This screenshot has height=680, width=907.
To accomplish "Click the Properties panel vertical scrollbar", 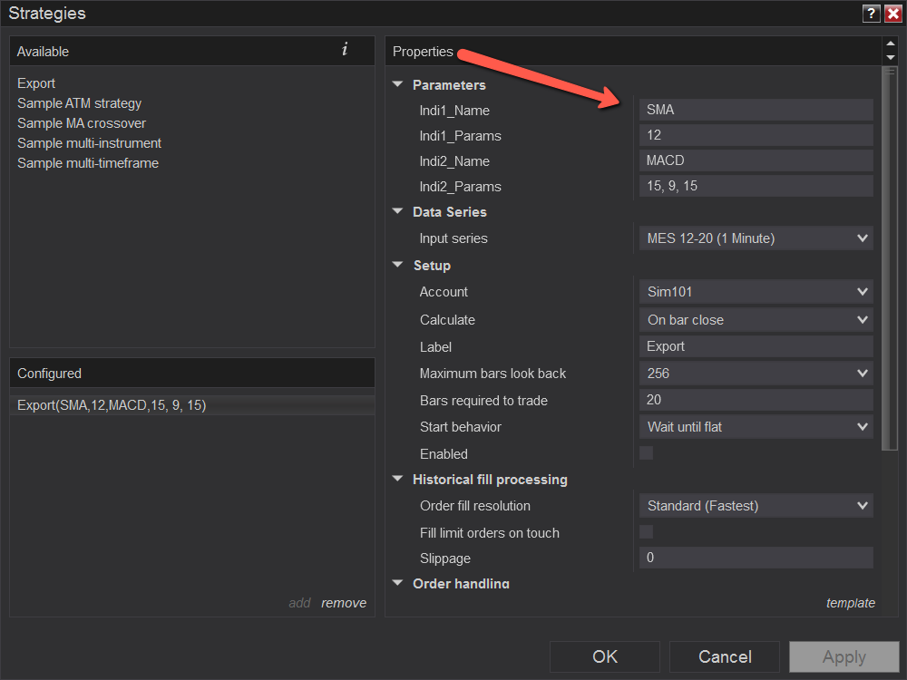I will pyautogui.click(x=890, y=257).
